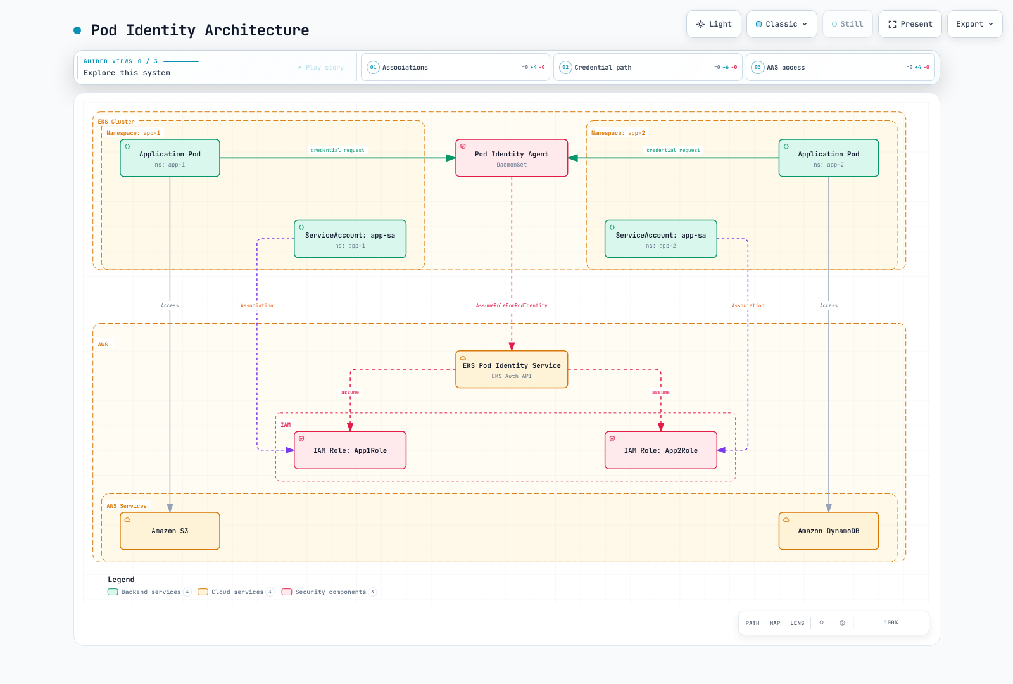Select the EKS Pod Identity Service node
The image size is (1013, 684).
coord(512,369)
